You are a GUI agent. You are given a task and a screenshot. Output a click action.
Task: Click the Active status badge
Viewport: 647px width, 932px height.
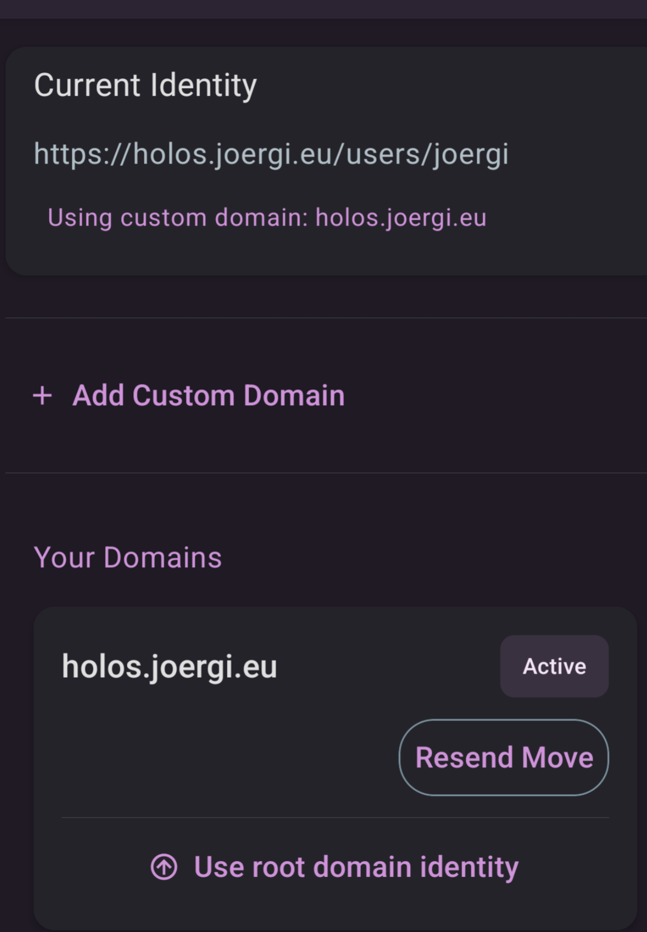point(554,666)
